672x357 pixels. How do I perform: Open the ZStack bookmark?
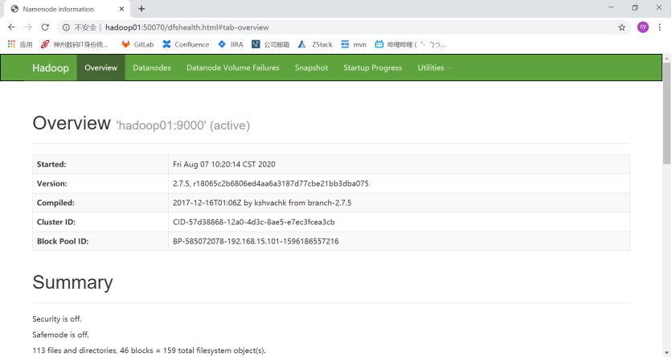[x=315, y=44]
